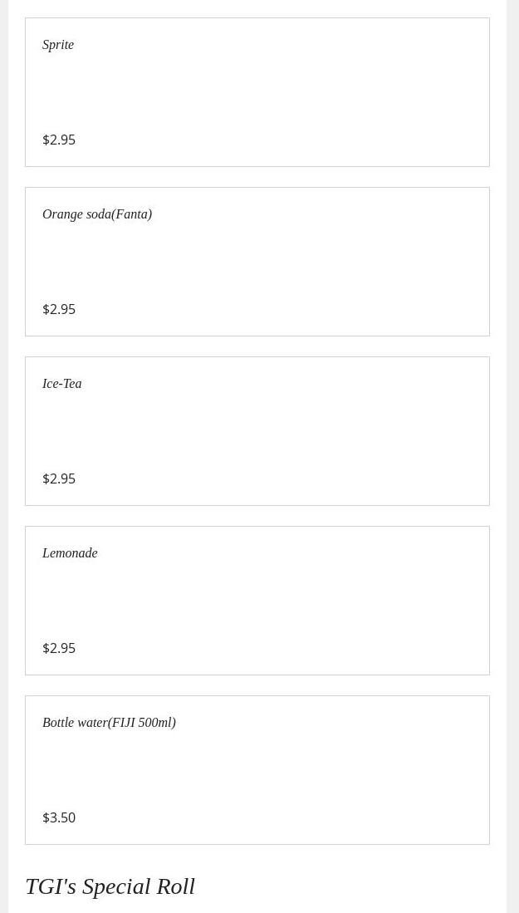Viewport: 519px width, 913px height.
Task: Select the Ice-Tea item name
Action: pos(62,384)
